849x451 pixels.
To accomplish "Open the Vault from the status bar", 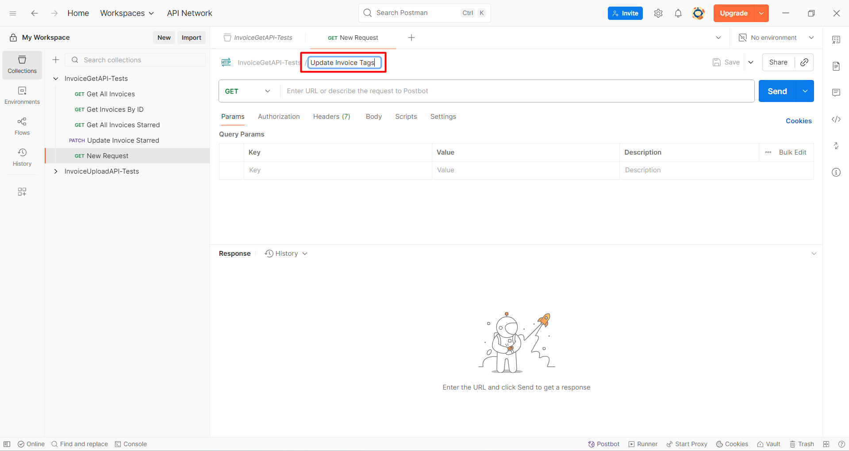I will (768, 444).
